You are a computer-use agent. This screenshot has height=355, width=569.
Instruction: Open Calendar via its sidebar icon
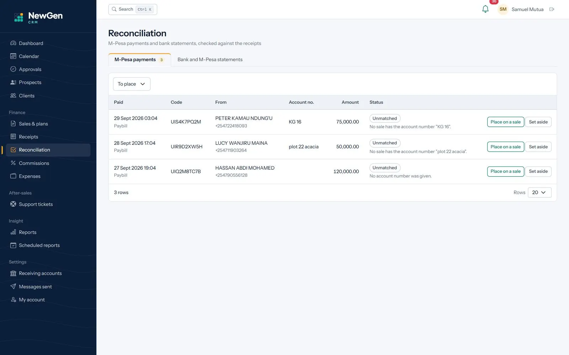[x=13, y=56]
